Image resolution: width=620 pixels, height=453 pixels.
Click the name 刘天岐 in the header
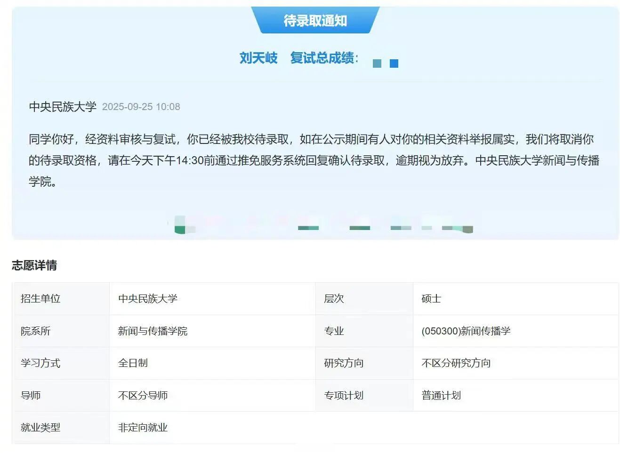tap(258, 58)
